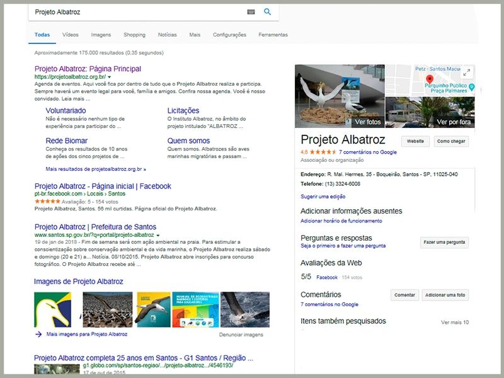Open the Notícias search tab
Screen dimensions: 504x378
tap(167, 35)
